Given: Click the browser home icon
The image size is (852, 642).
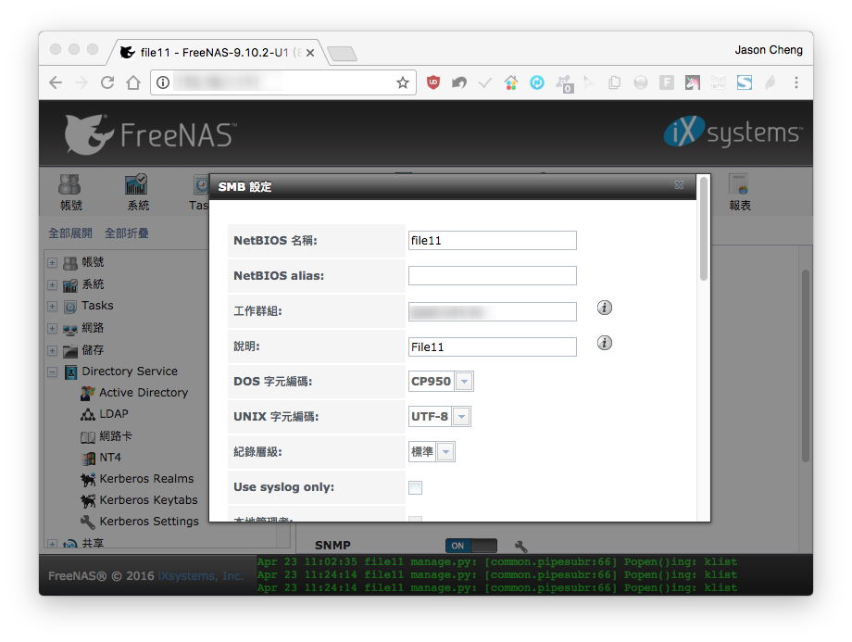Looking at the screenshot, I should 133,82.
